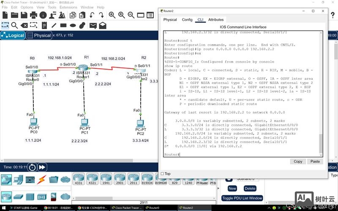Click the workspace horizontal scrollbar

[68, 160]
